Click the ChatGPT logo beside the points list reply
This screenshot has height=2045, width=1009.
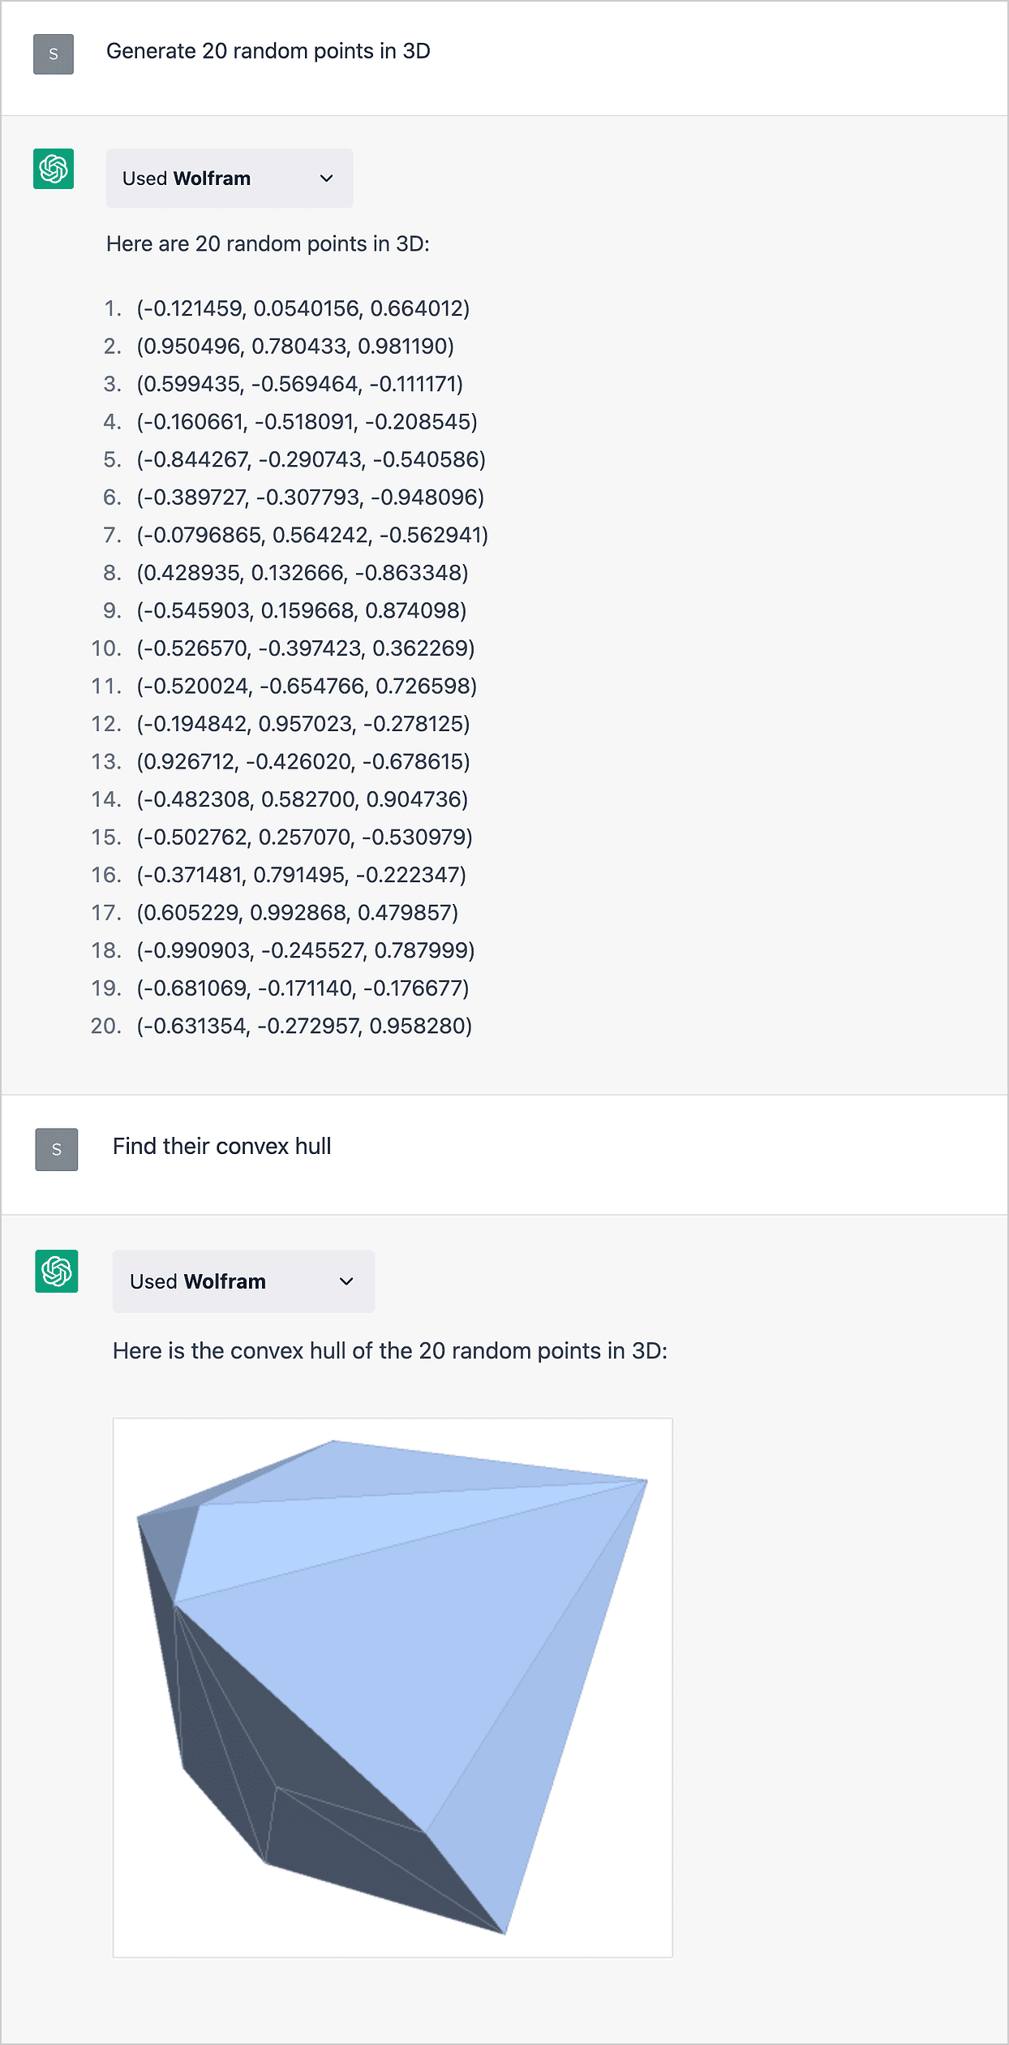(54, 169)
